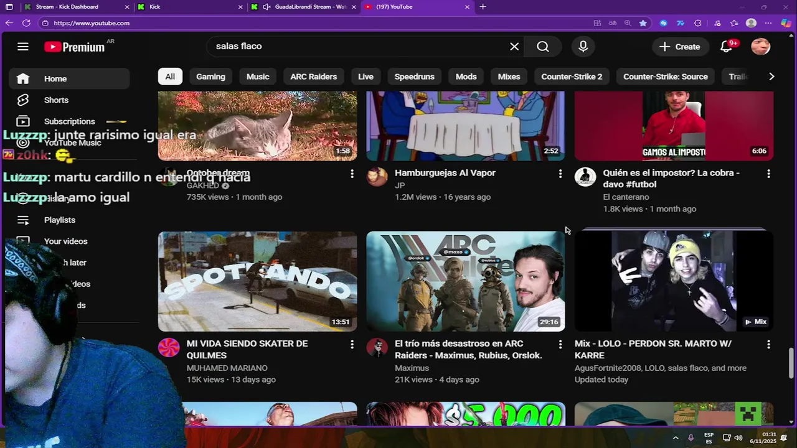Open El canterano channel link

pyautogui.click(x=626, y=197)
